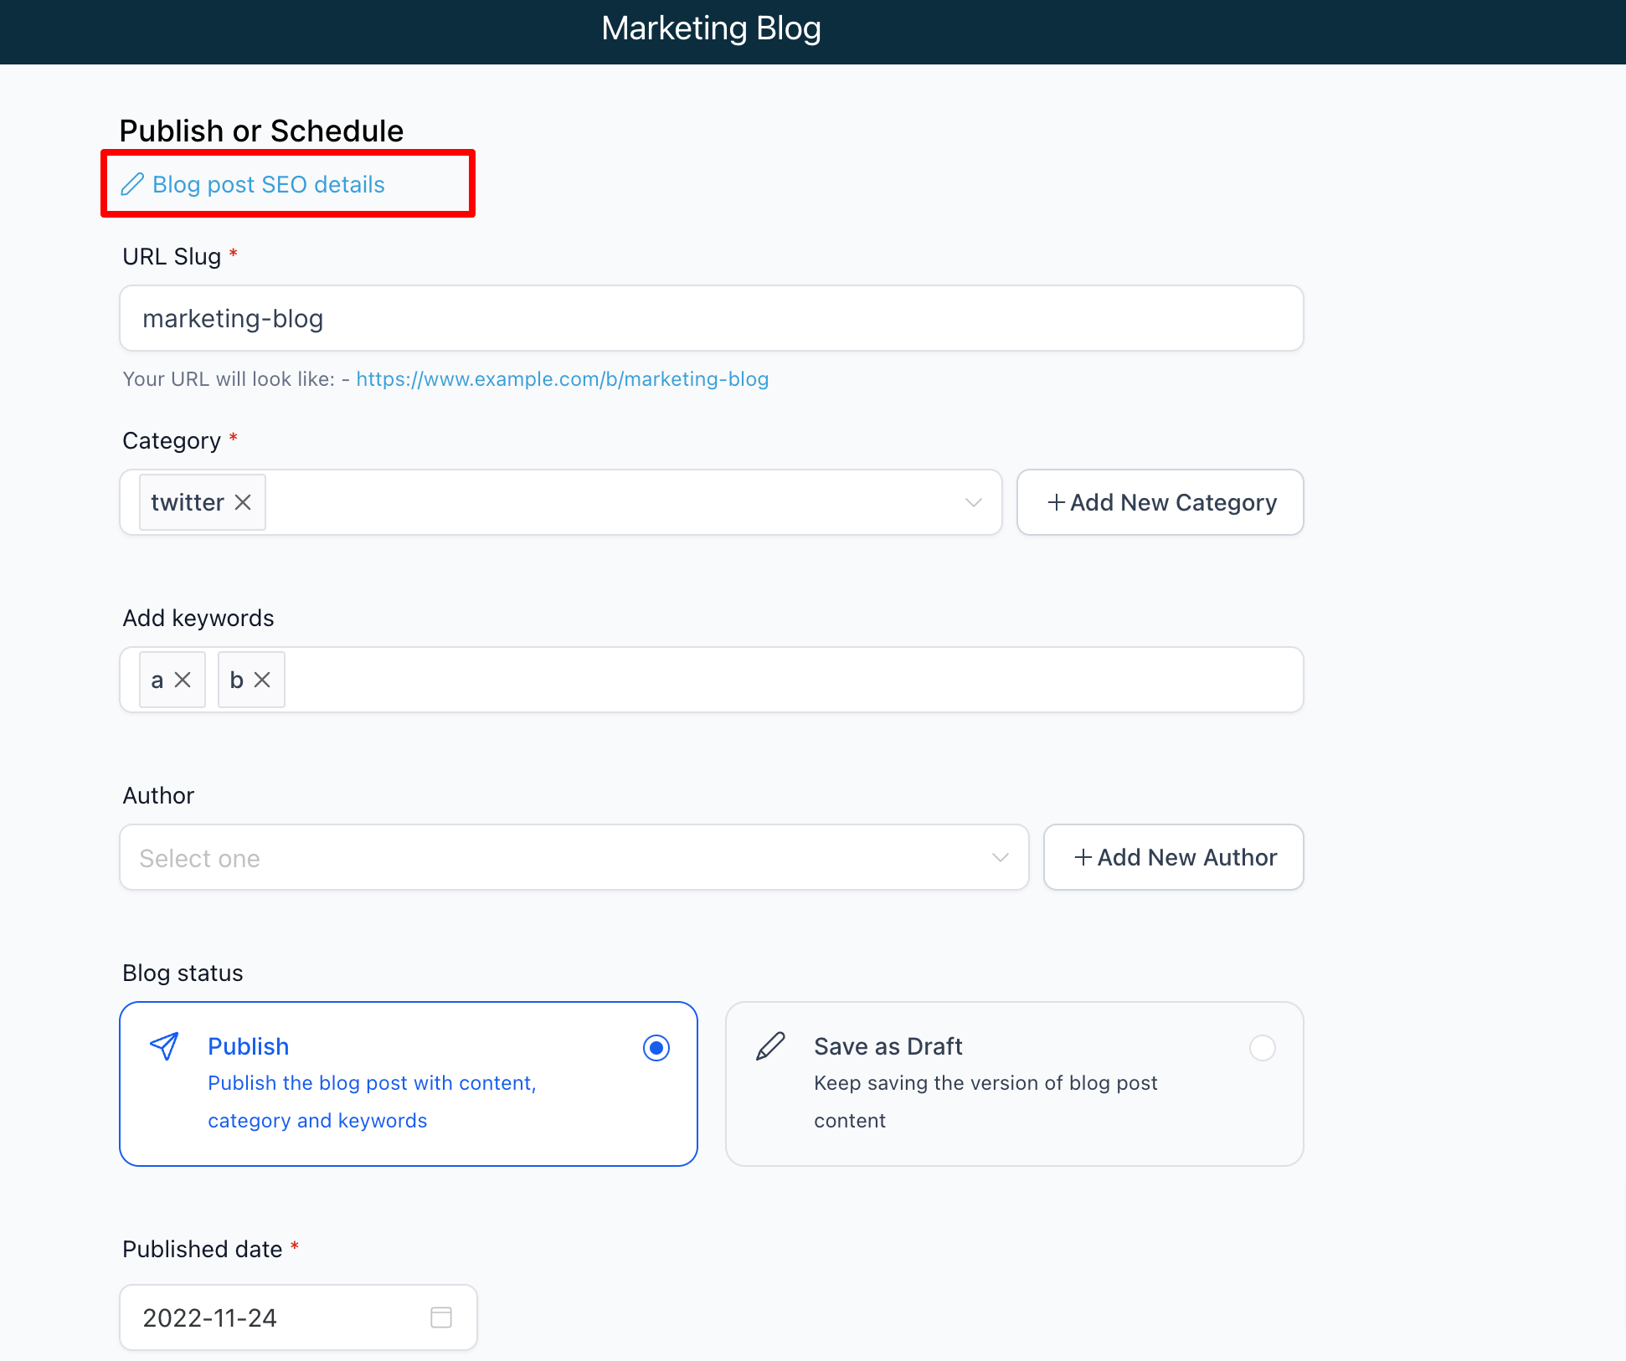Delete keyword 'b' using its X icon
The width and height of the screenshot is (1626, 1361).
click(x=262, y=680)
